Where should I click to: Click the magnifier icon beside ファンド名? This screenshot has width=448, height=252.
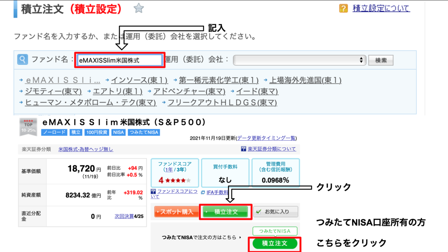[23, 59]
